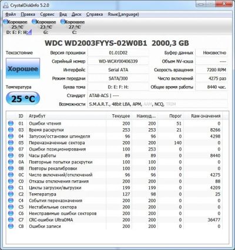235x250 pixels.
Task: Click status icon of row C1 Циклы загрузки/выгрузки
Action: (11, 188)
